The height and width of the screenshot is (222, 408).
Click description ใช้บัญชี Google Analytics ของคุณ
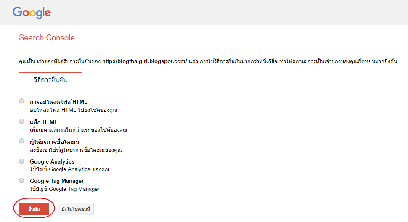(x=69, y=169)
